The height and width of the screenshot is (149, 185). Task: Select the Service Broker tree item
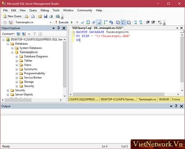(33, 77)
